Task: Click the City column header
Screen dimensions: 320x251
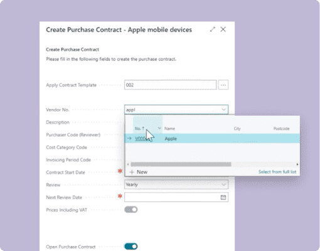Action: point(237,128)
